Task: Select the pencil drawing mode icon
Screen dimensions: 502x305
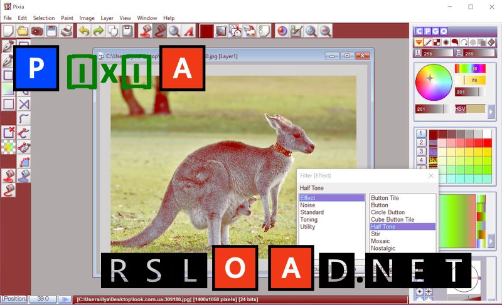Action: [x=428, y=42]
